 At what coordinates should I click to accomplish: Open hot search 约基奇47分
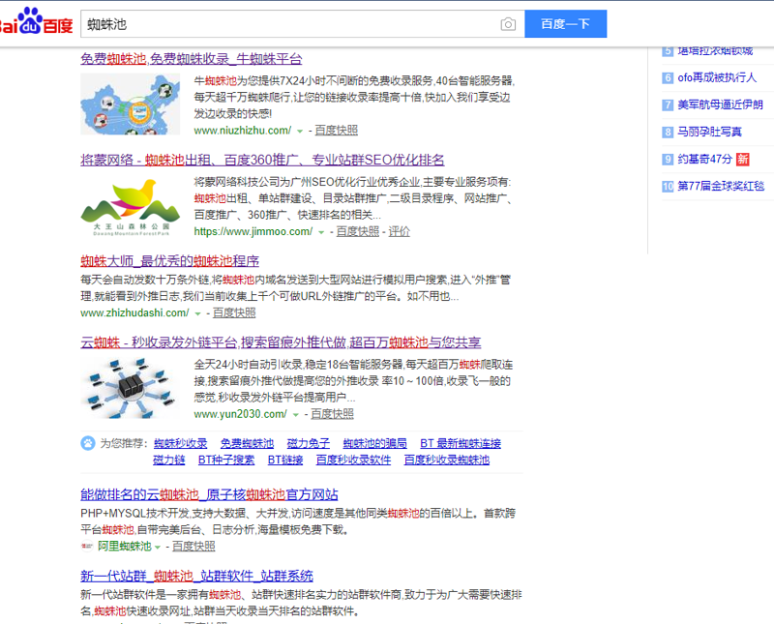[705, 159]
